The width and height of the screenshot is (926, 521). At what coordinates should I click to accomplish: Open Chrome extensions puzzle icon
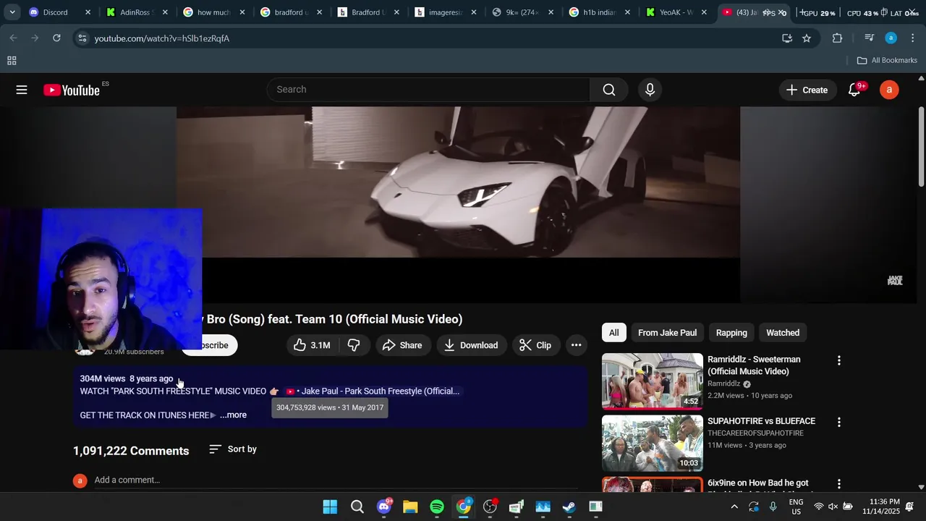pyautogui.click(x=837, y=38)
